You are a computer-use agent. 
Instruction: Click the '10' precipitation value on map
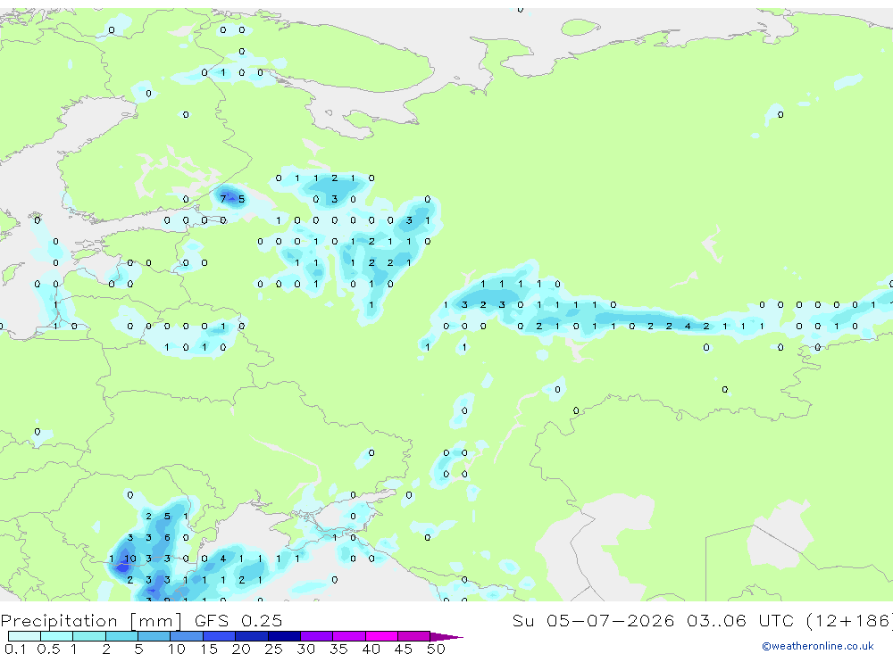click(x=129, y=559)
